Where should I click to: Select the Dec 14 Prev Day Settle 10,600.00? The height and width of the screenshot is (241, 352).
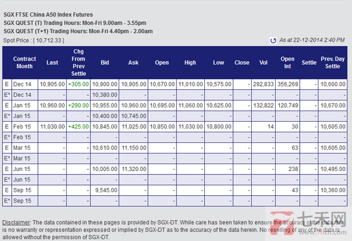(x=333, y=85)
